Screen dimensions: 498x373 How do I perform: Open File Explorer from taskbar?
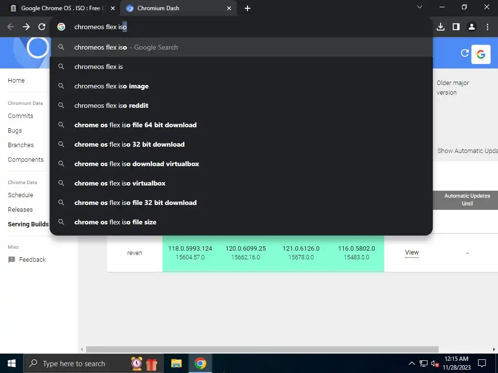[x=176, y=363]
